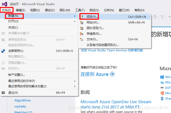Click the ASP.NET icon
The image size is (171, 113).
tap(162, 88)
